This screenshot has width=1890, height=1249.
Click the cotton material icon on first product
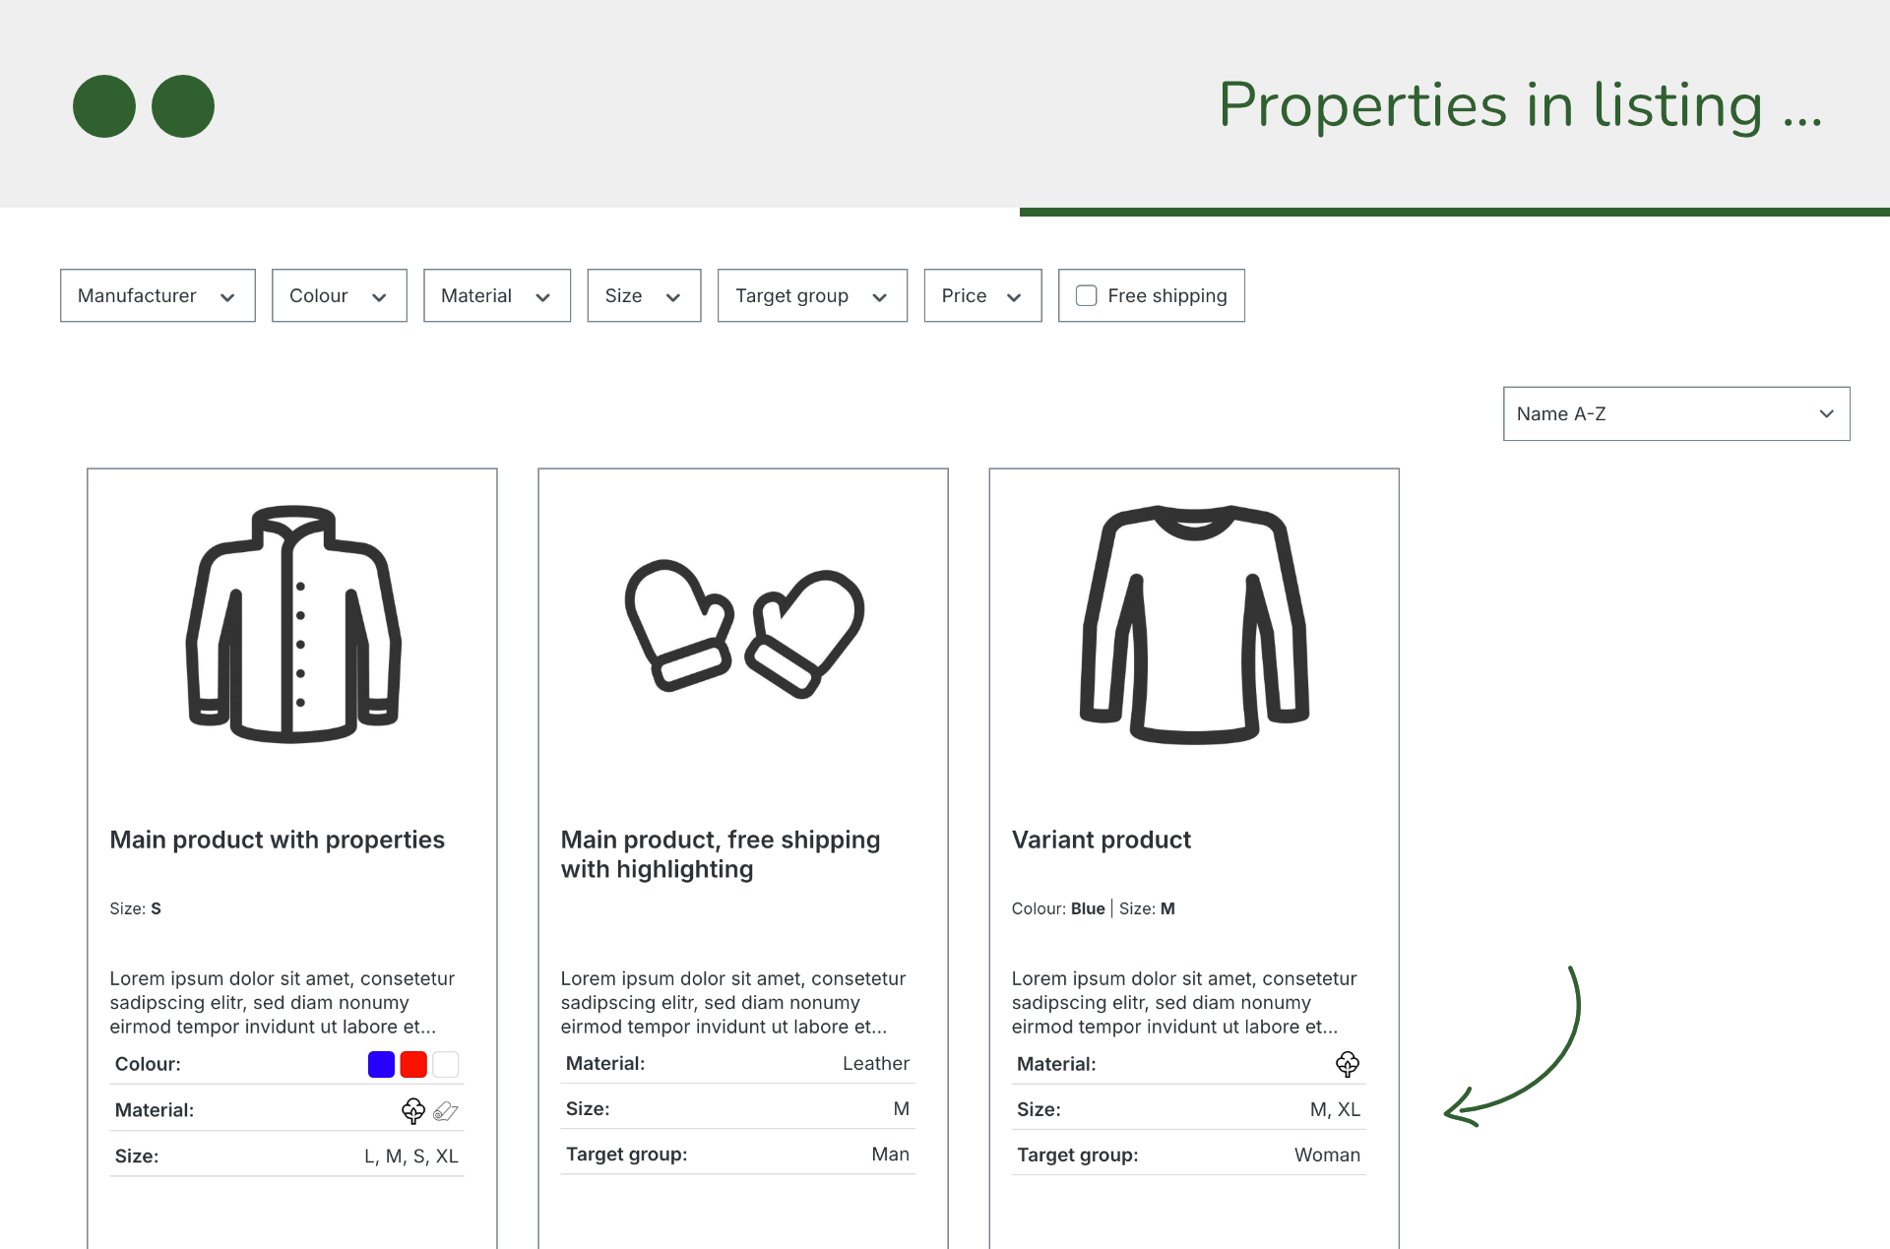pos(412,1110)
